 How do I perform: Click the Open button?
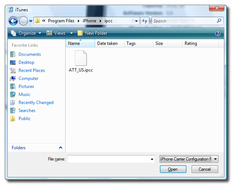click(x=173, y=169)
